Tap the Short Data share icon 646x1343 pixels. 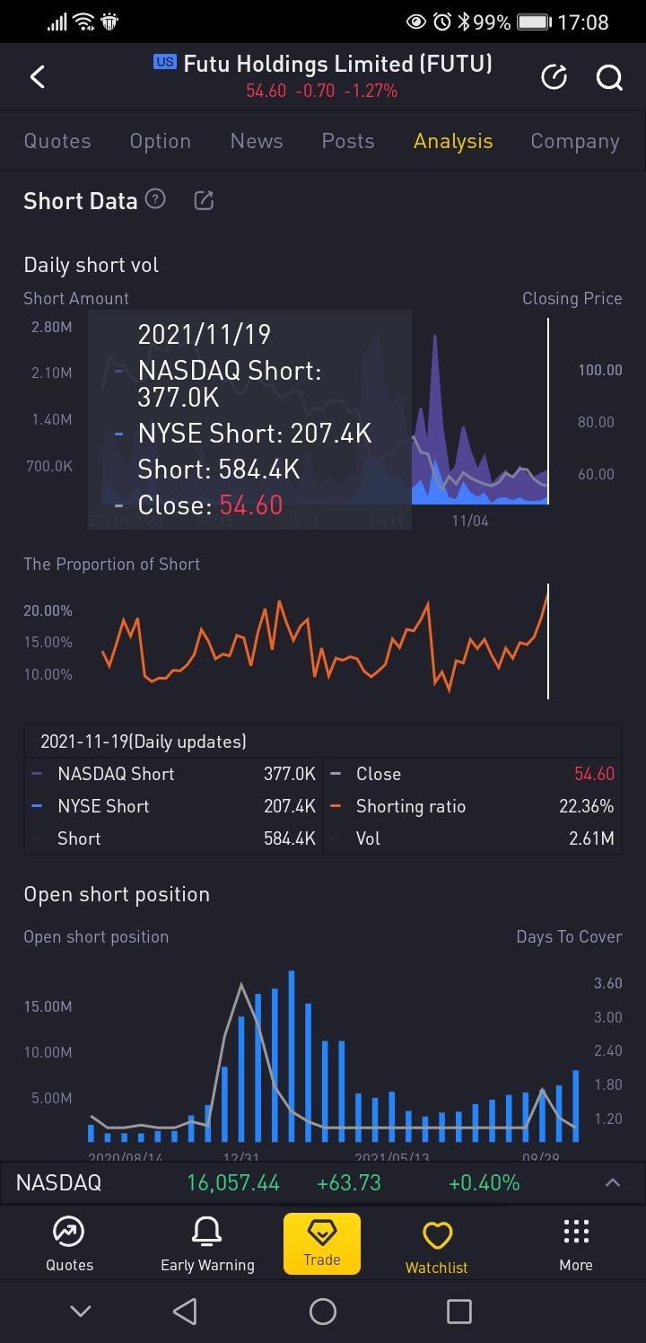pos(204,200)
